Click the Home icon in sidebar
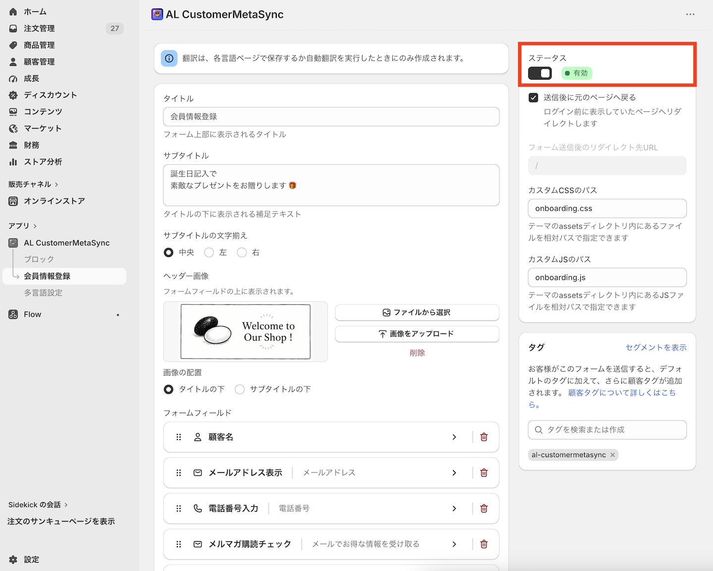Image resolution: width=713 pixels, height=571 pixels. 13,11
